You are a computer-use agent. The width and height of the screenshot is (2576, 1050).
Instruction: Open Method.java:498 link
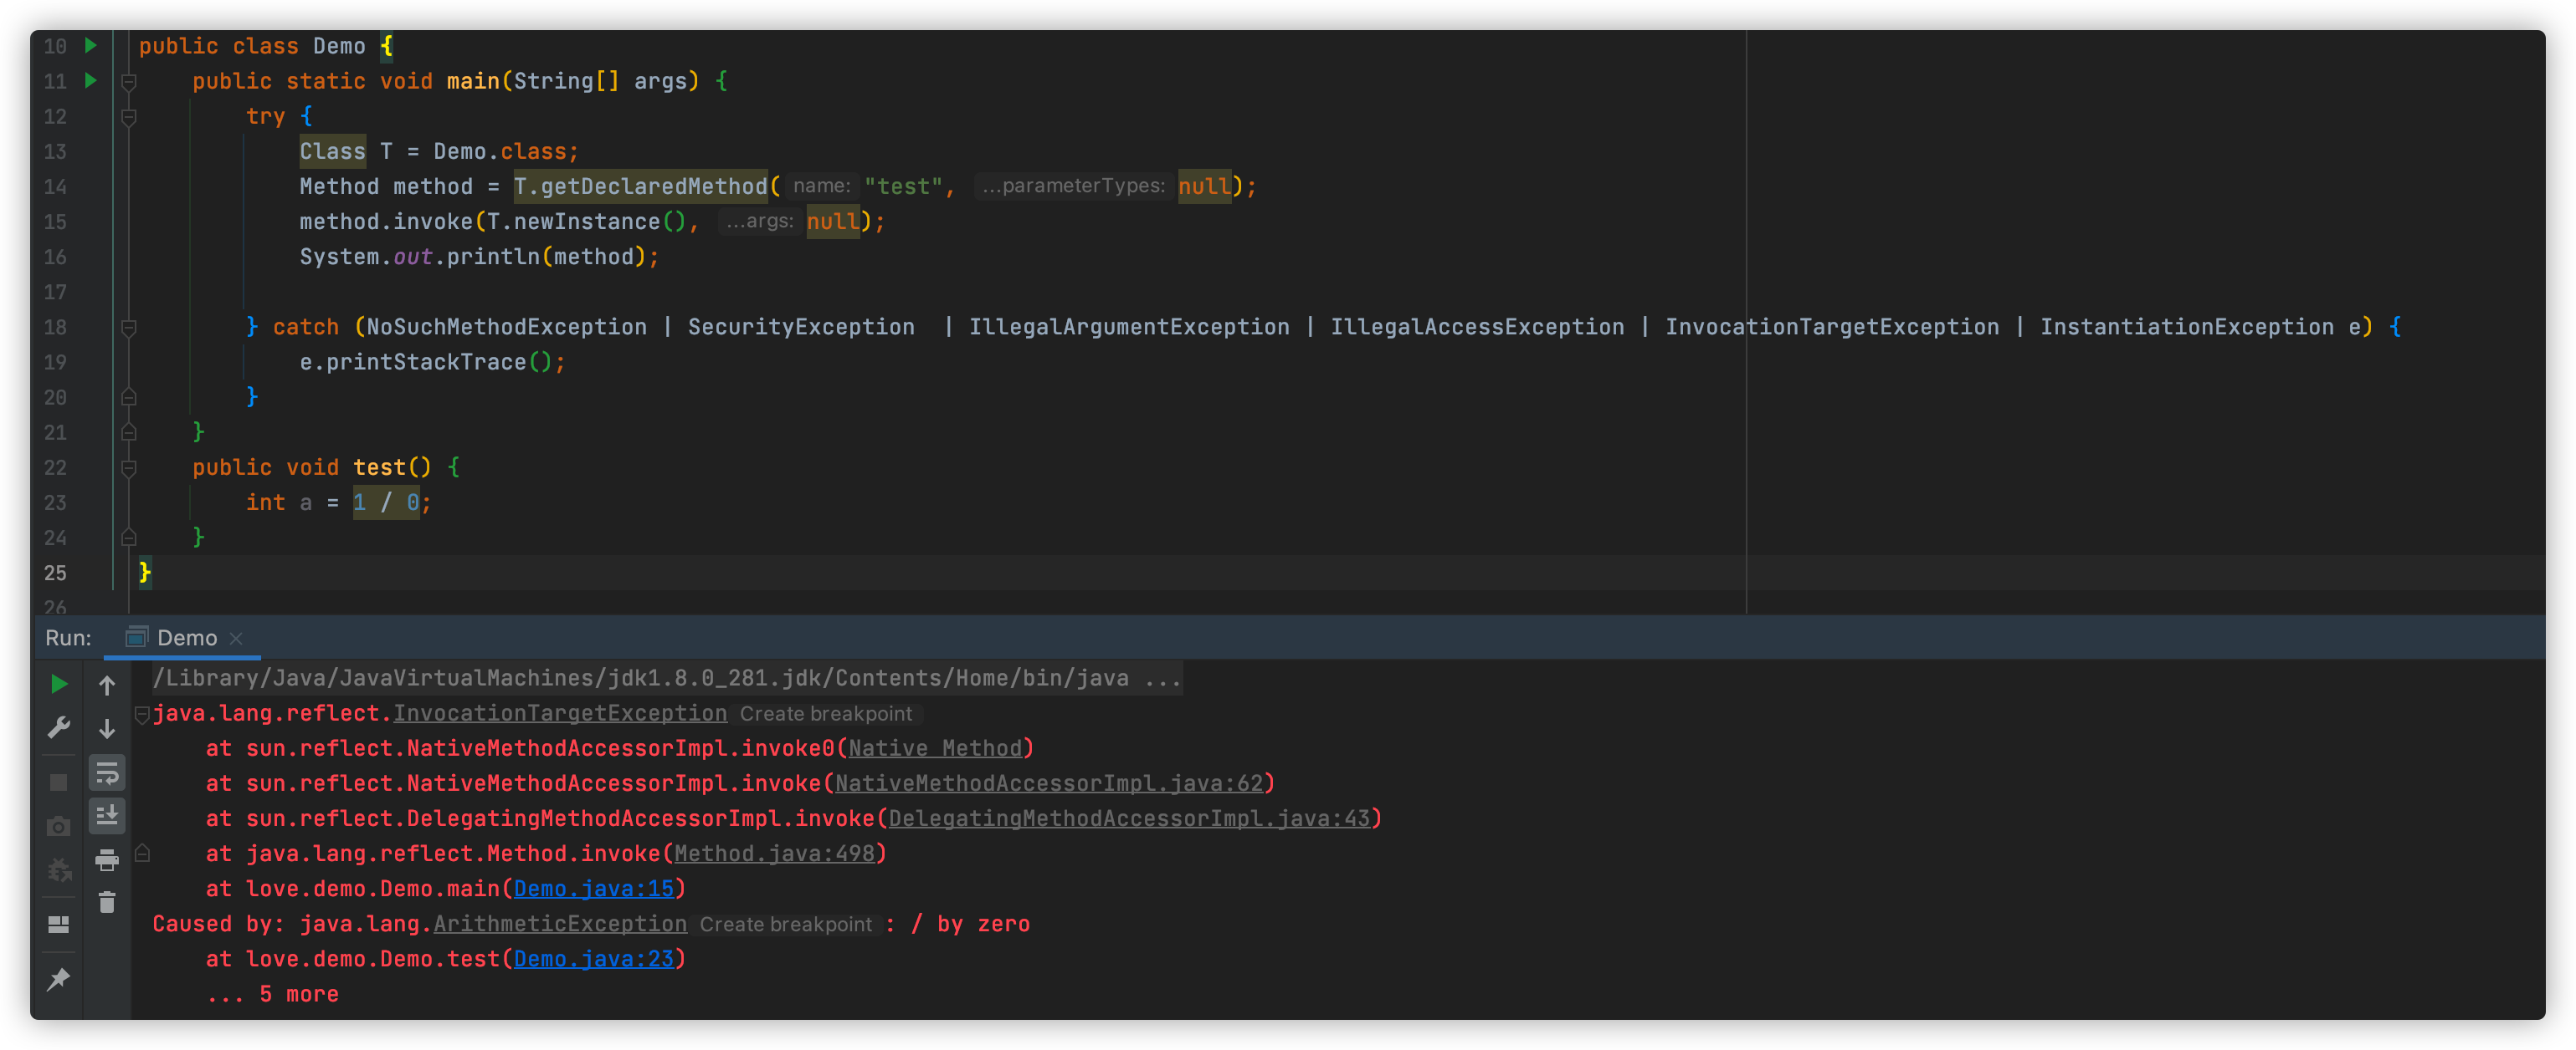pos(774,854)
